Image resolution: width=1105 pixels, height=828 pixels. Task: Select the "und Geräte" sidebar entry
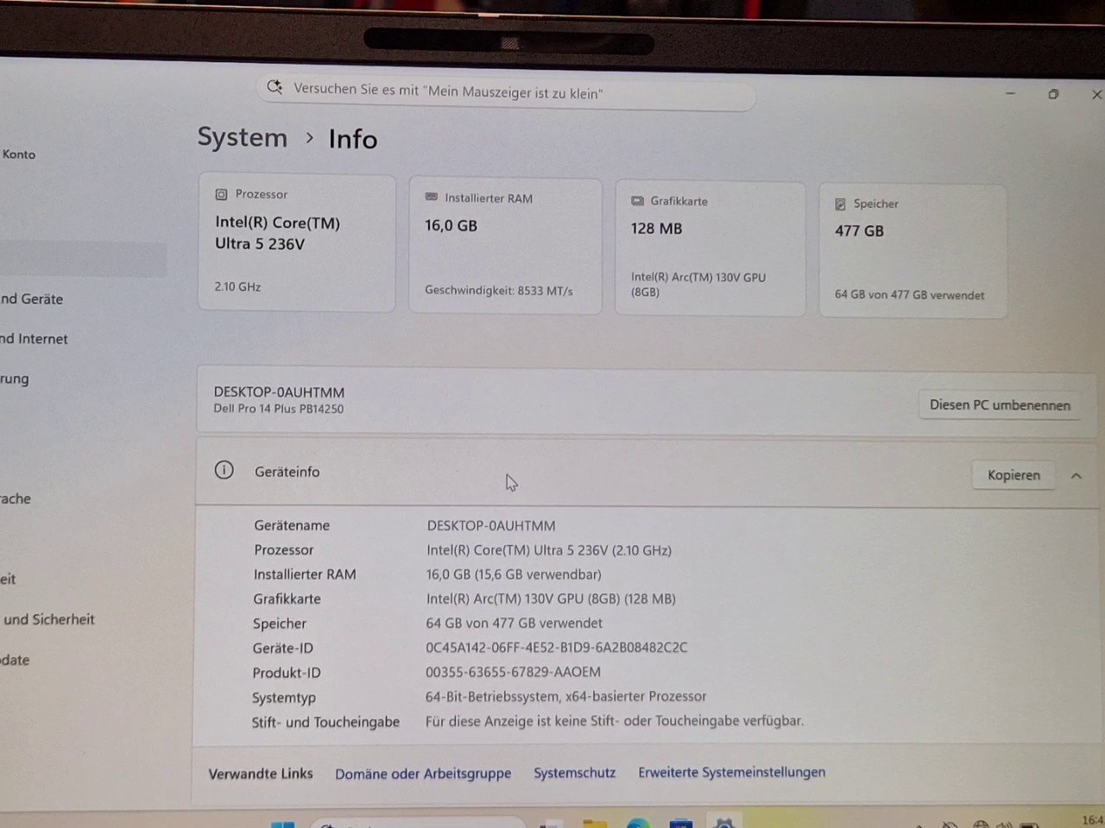point(32,299)
